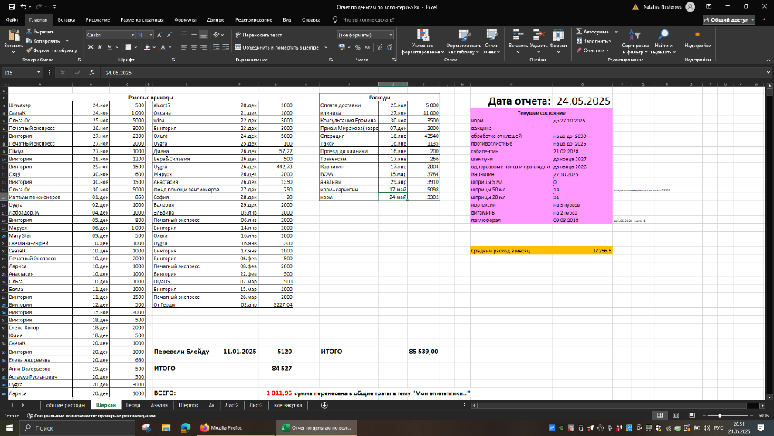Viewport: 774px width, 436px height.
Task: Open the Формулы ribbon tab
Action: click(x=185, y=19)
